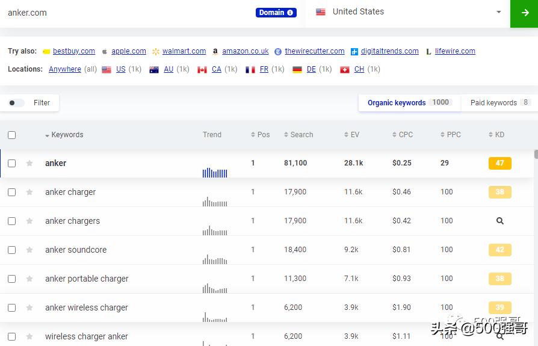Click the 'wireless charger anker' keyword text
Screen dimensions: 538x346
click(87, 337)
